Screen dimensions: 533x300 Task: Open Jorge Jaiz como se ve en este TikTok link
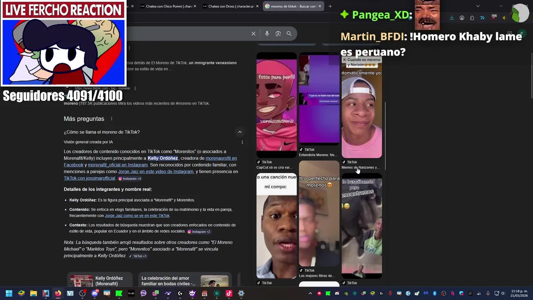coord(137,216)
